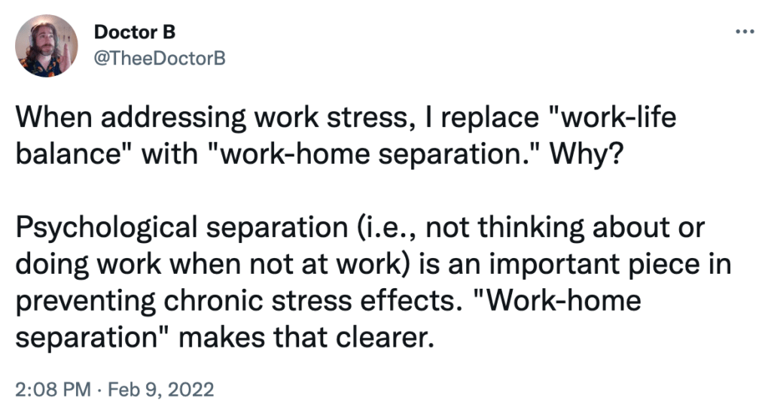Click the quoted phrase "work-life balance"
Viewport: 771px width, 410px height.
346,135
